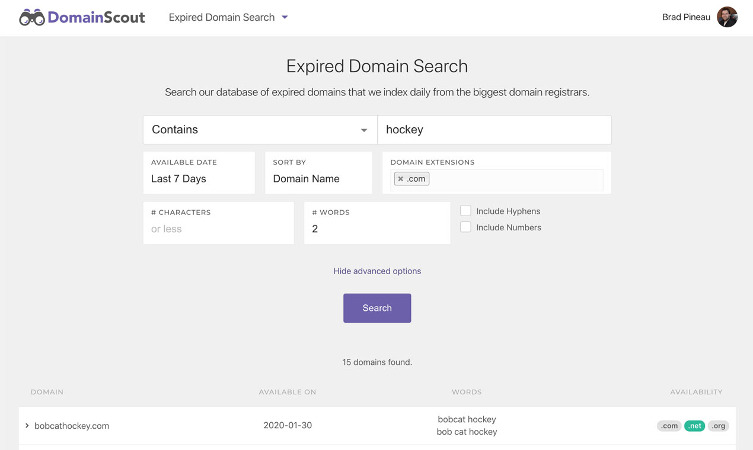
Task: Click the hockey keyword search field
Action: [x=494, y=130]
